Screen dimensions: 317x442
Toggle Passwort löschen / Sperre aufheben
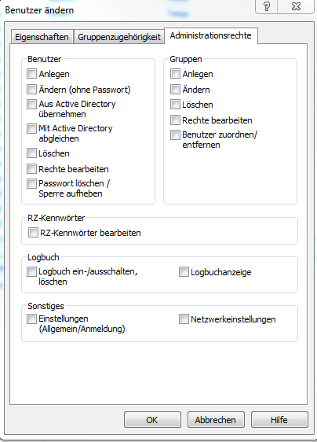31,183
